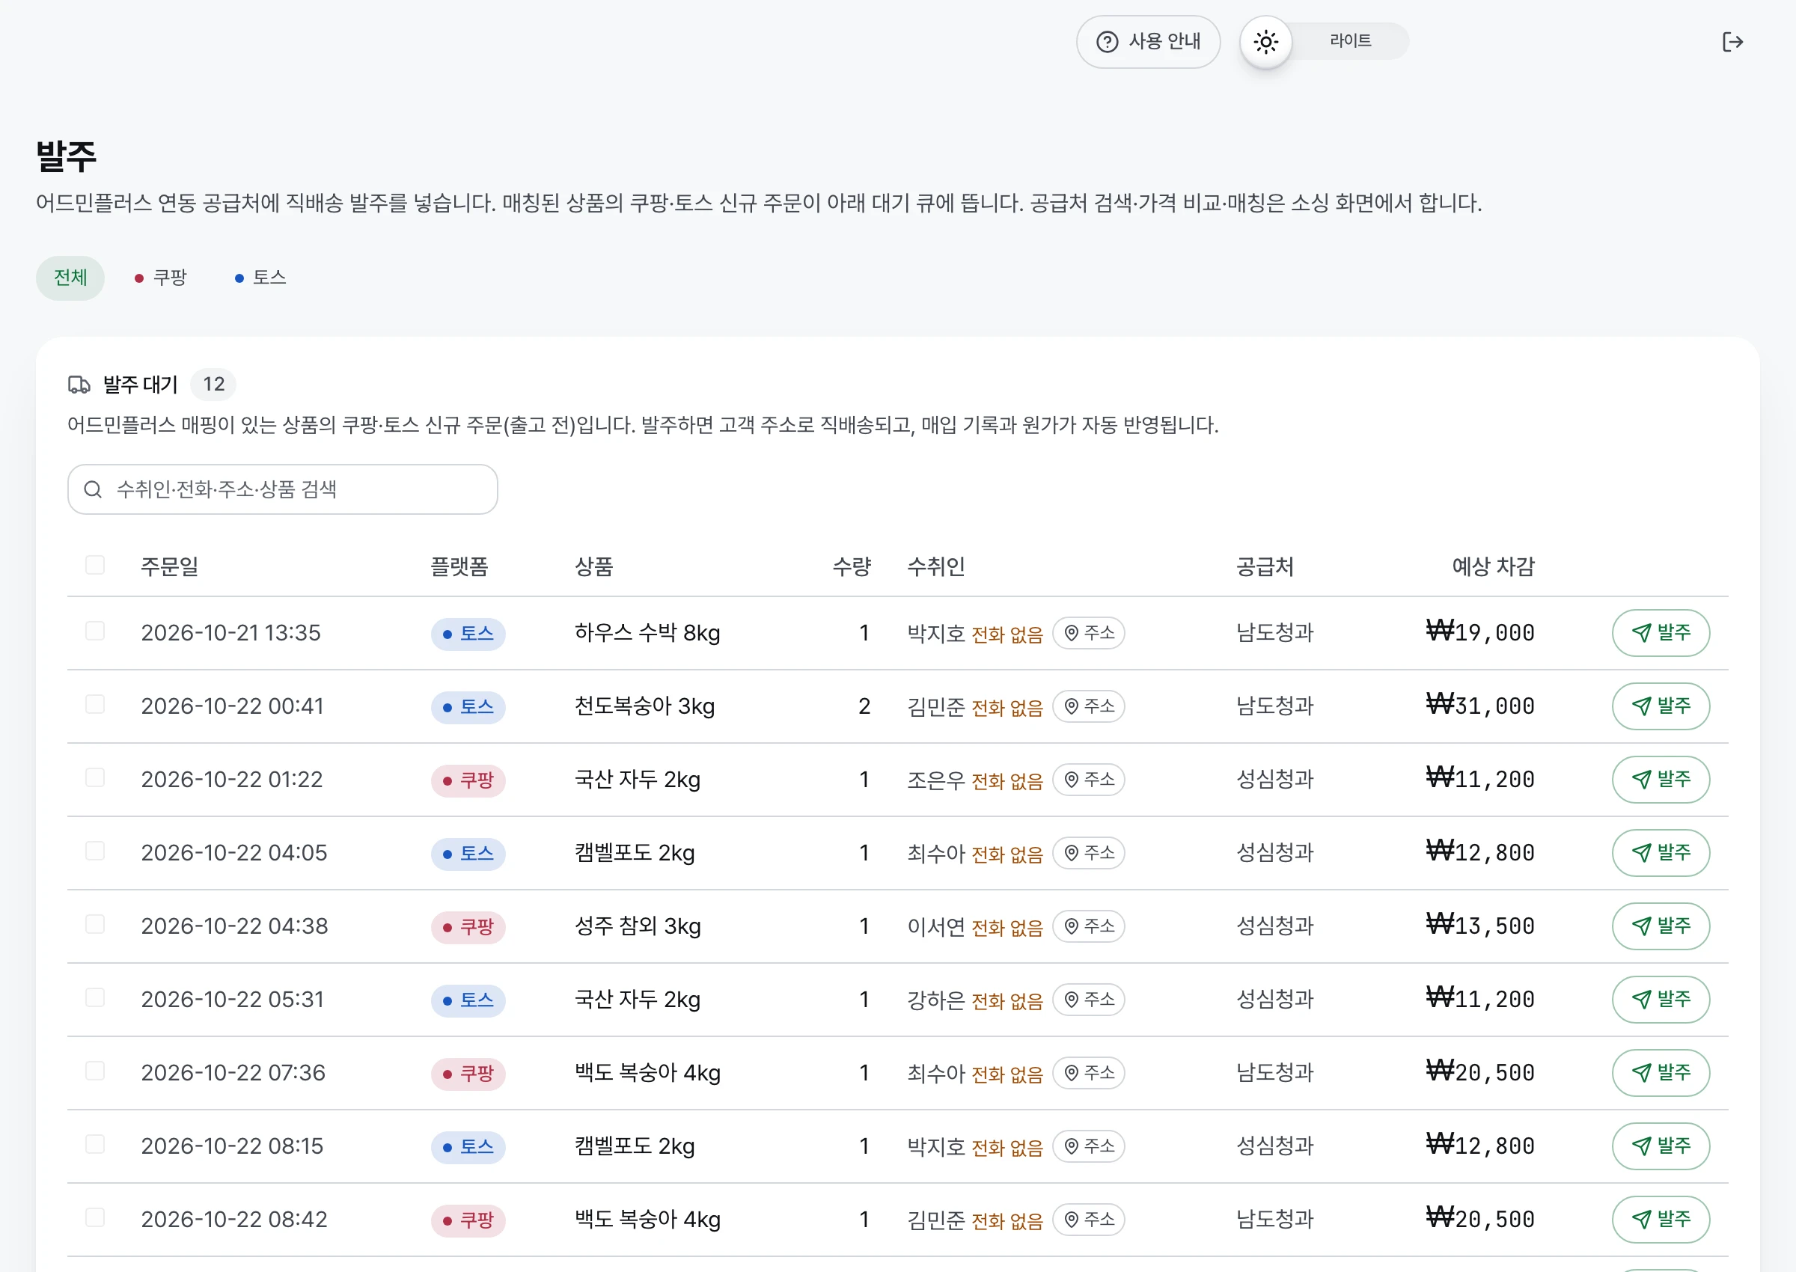Click the ₩31,000 amount cell

(1479, 706)
